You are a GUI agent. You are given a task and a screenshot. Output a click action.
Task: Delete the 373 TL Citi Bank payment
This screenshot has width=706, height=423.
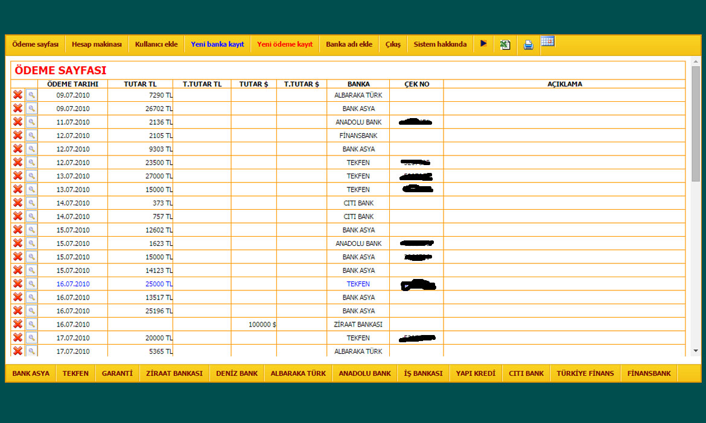17,202
